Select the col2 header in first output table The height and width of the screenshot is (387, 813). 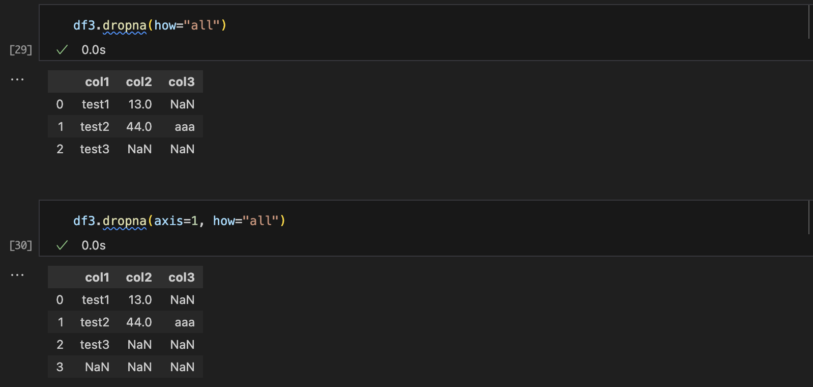(x=139, y=82)
